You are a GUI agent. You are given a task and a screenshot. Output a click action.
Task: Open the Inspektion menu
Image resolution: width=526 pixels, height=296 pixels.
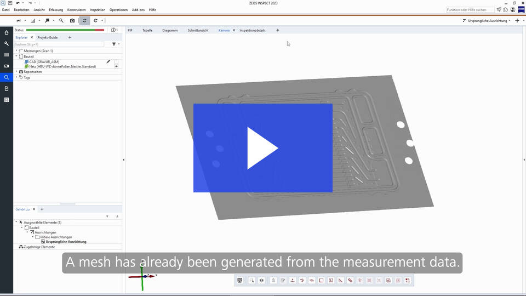(98, 10)
